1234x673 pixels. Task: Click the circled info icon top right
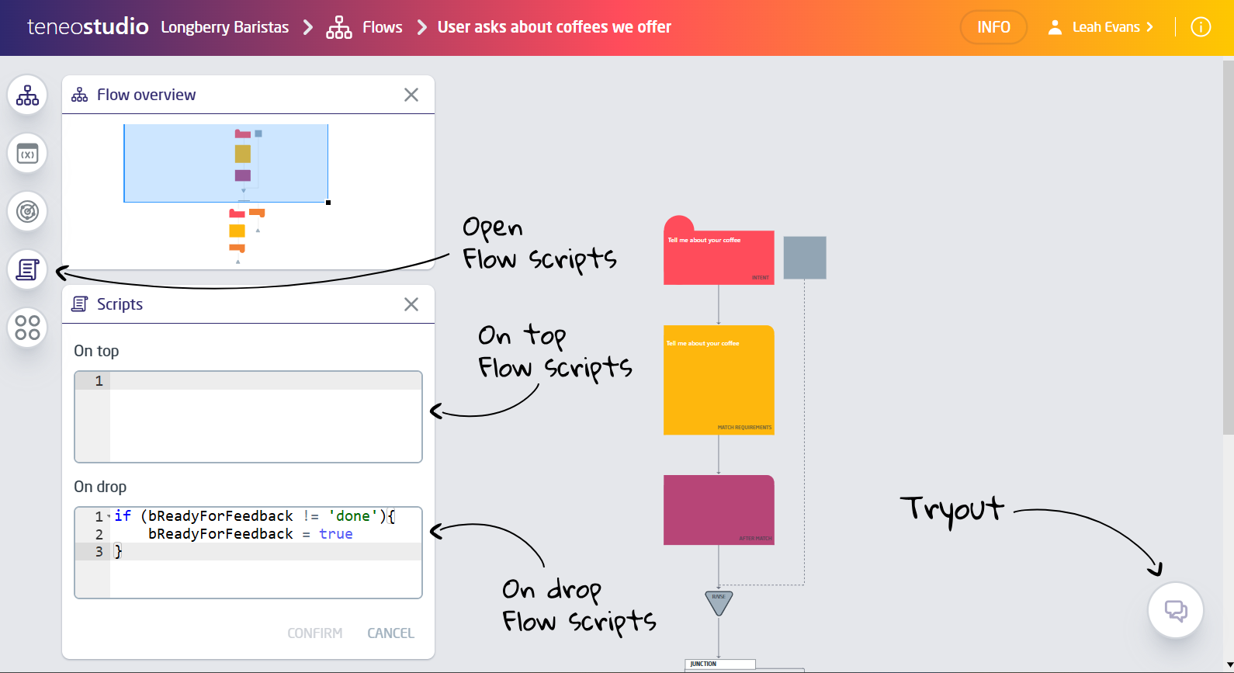tap(1201, 27)
